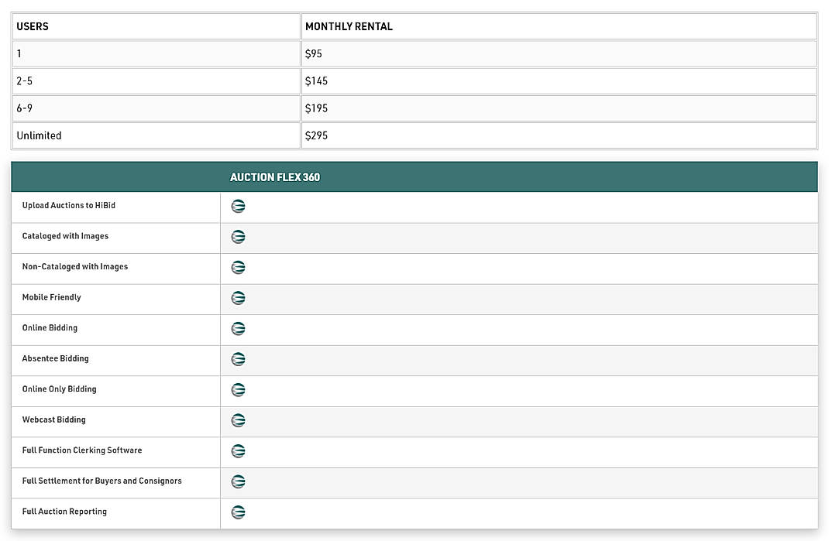Click the $295 price cell
The height and width of the screenshot is (541, 829).
tap(316, 135)
